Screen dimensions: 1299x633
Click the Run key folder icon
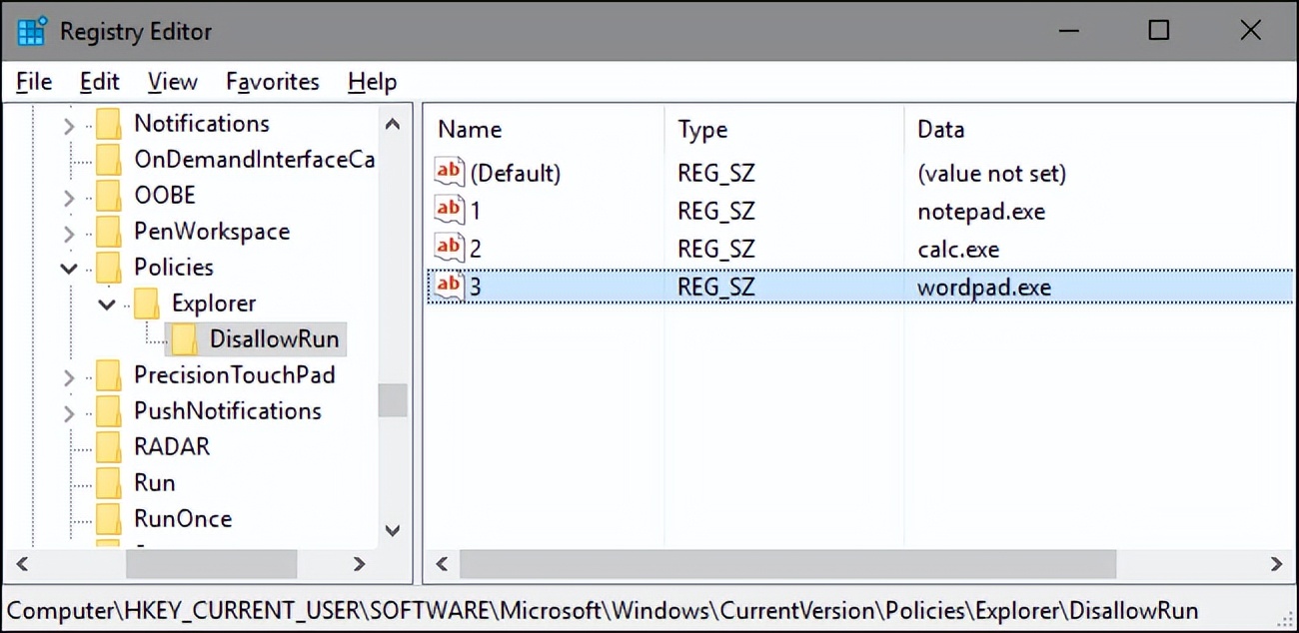point(108,482)
